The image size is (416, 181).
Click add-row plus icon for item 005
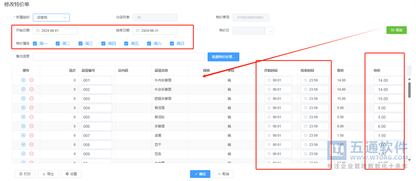(23, 117)
